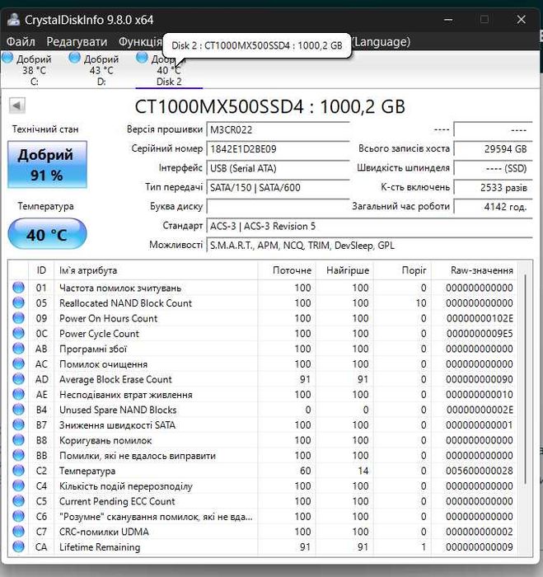The image size is (543, 577).
Task: Click status orb of Power Cycle Count
Action: coord(18,333)
